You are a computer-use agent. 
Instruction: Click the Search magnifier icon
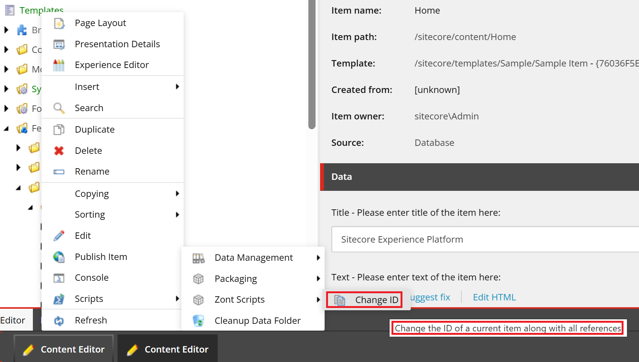59,108
